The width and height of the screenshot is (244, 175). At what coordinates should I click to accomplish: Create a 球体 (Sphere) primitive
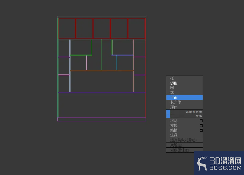(x=185, y=107)
